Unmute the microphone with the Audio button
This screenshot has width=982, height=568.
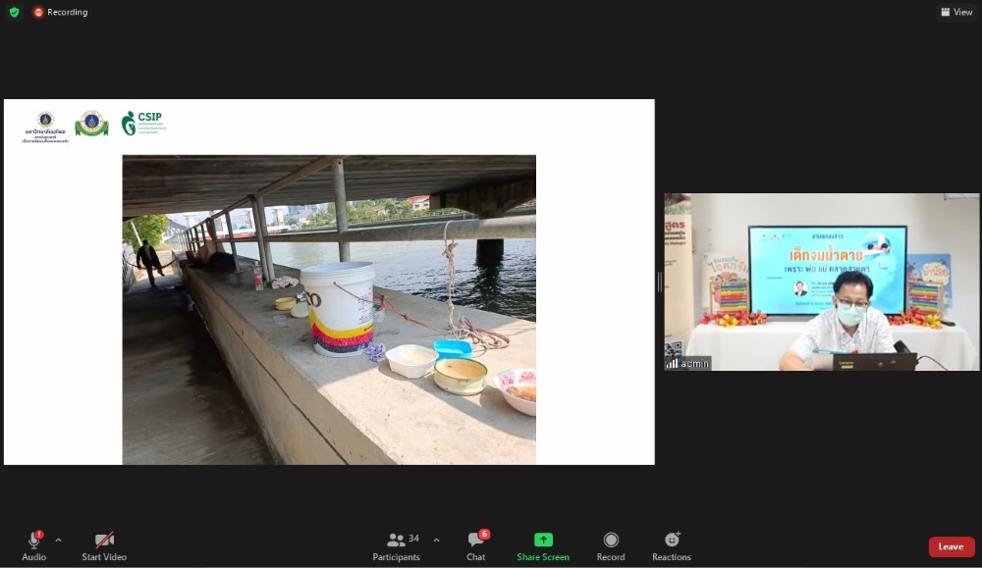pyautogui.click(x=34, y=545)
